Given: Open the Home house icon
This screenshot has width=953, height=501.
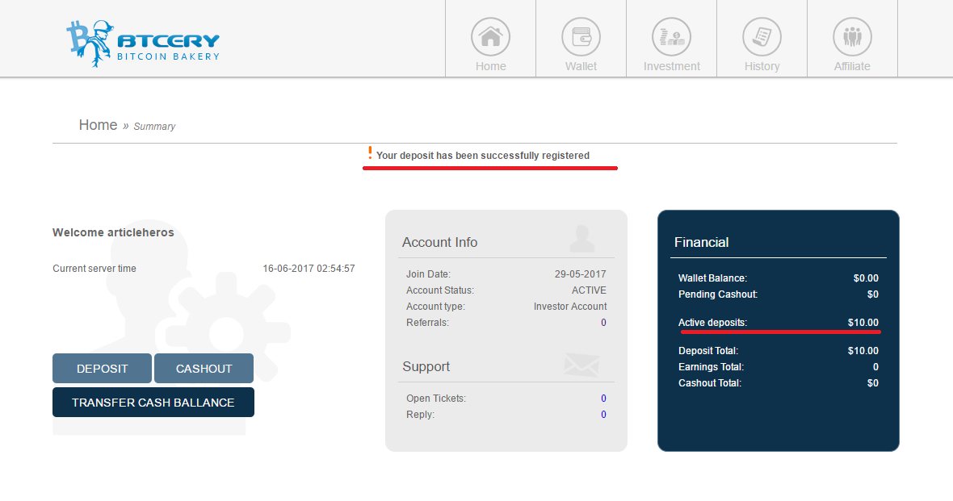Looking at the screenshot, I should click(490, 37).
